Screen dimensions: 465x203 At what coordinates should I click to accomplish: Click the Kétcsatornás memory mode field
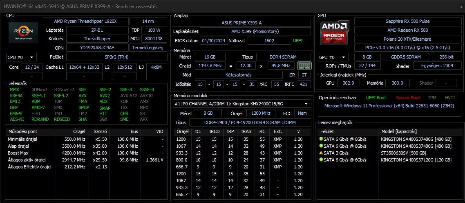point(239,75)
